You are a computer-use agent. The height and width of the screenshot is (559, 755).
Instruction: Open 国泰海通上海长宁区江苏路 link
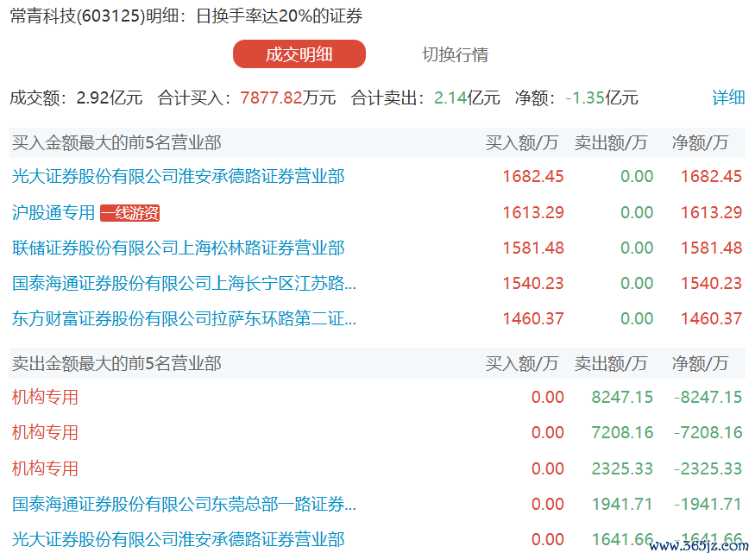click(184, 283)
